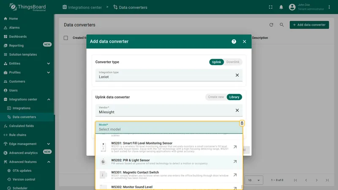Image resolution: width=338 pixels, height=190 pixels.
Task: Open Integrations submenu item
Action: pos(27,108)
